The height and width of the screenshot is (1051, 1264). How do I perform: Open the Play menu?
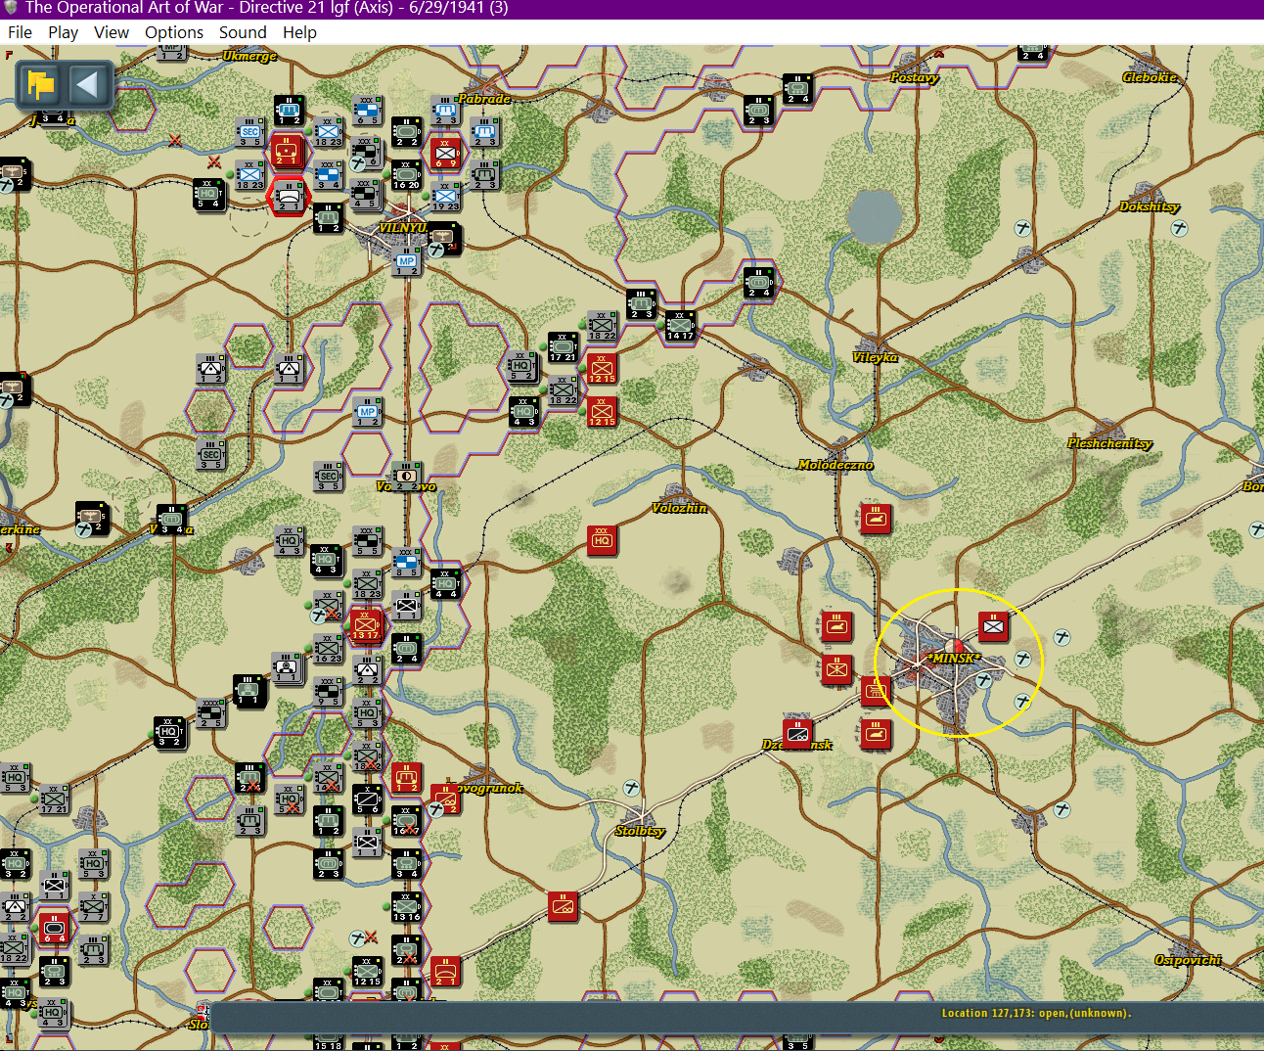point(63,32)
